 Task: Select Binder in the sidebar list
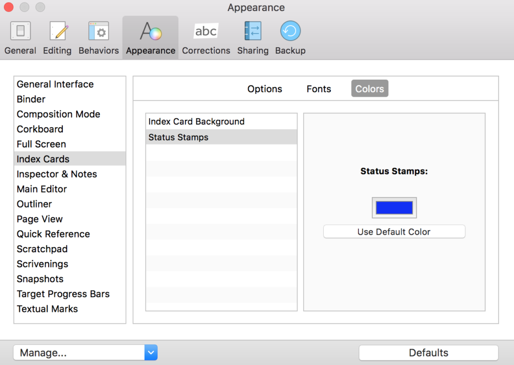[x=70, y=99]
